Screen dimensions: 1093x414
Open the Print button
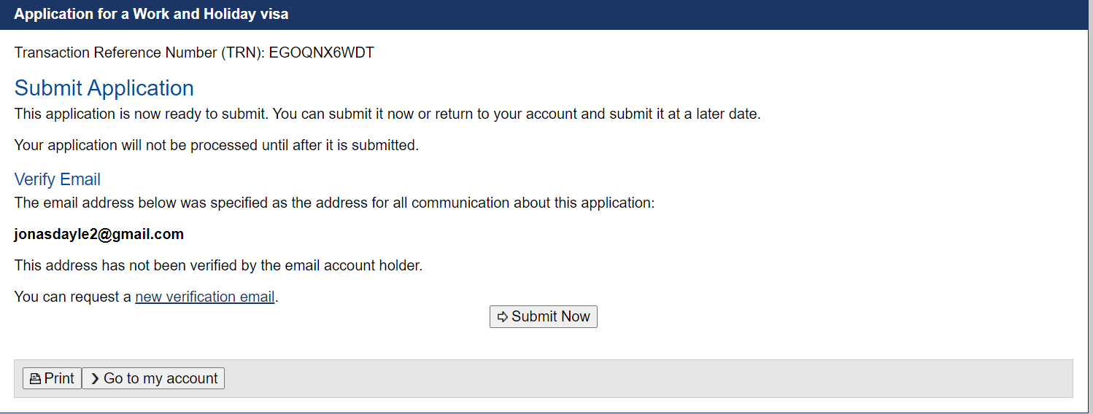[52, 378]
